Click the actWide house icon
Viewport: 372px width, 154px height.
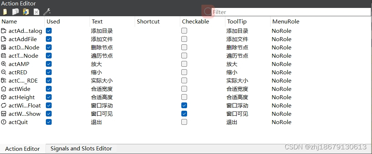4,89
